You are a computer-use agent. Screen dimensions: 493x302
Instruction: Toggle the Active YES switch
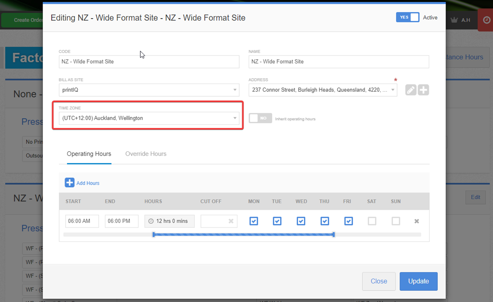408,17
